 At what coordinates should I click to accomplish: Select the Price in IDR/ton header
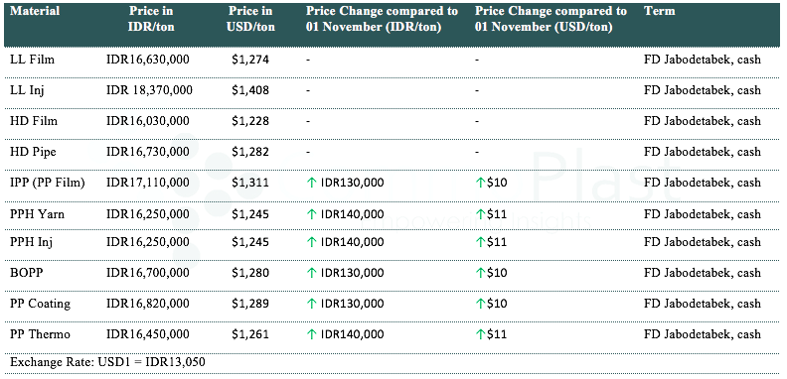[x=151, y=19]
